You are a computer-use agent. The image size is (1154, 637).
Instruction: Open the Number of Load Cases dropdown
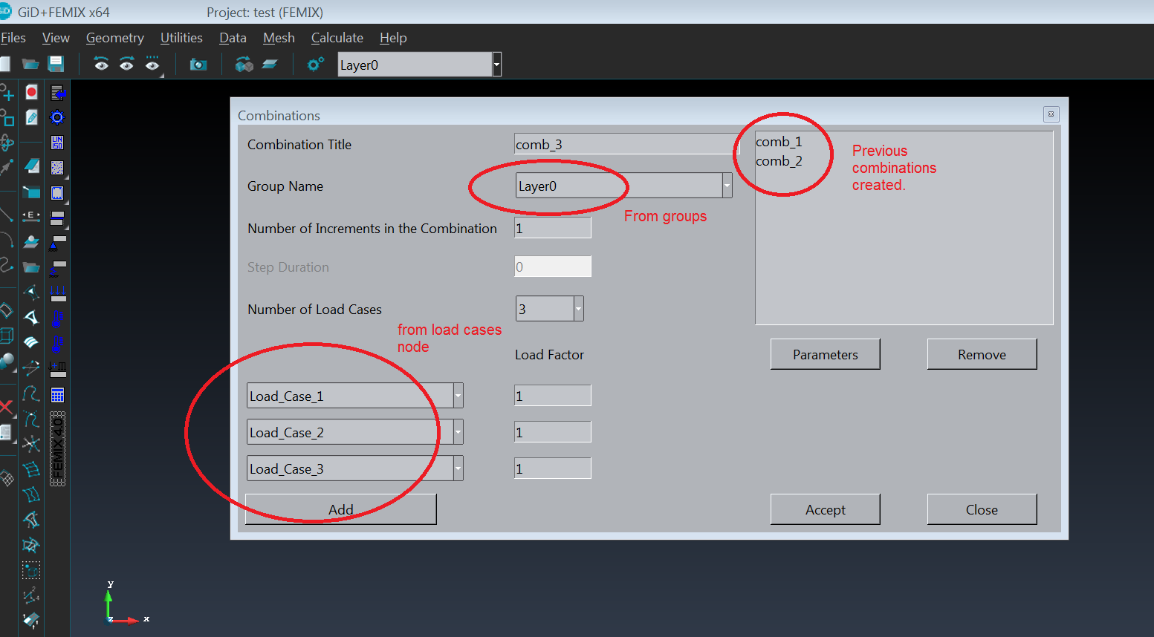point(578,309)
